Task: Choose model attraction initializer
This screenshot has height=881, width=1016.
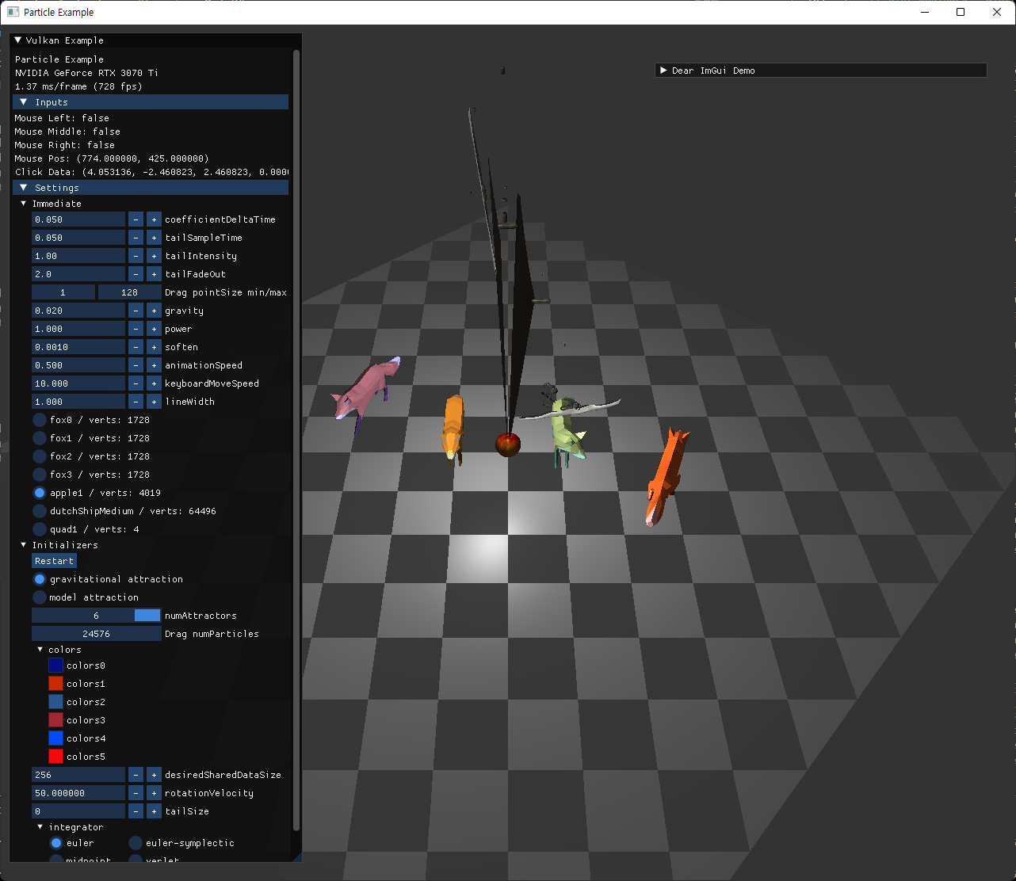Action: 40,597
